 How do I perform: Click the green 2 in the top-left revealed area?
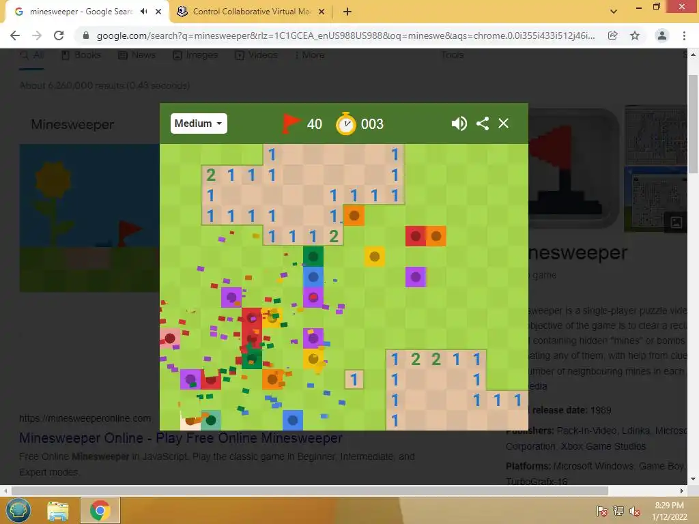(x=211, y=175)
